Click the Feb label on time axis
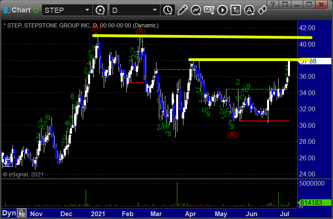333x219 pixels. (127, 214)
